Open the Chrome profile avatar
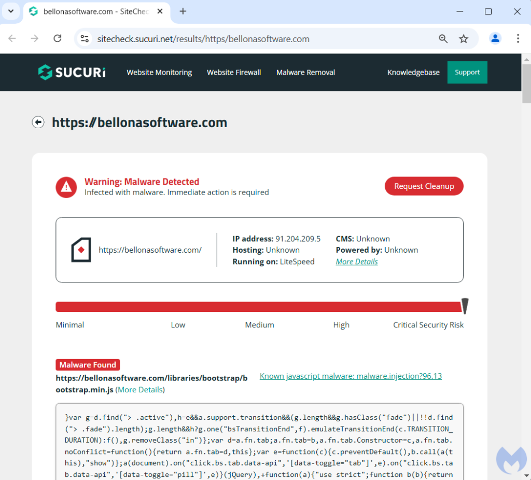The height and width of the screenshot is (480, 531). [x=495, y=38]
